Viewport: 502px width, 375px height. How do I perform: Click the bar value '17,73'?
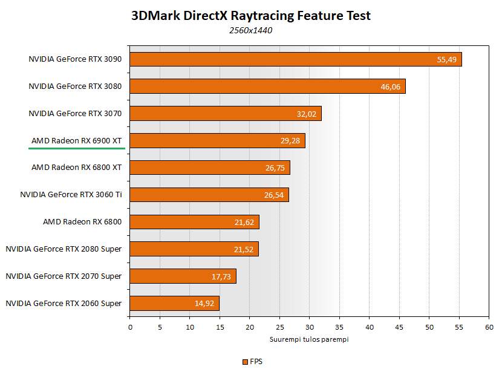click(x=221, y=277)
